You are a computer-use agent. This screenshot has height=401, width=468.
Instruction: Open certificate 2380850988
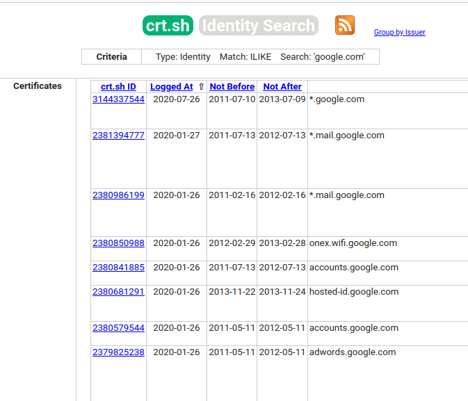coord(118,243)
